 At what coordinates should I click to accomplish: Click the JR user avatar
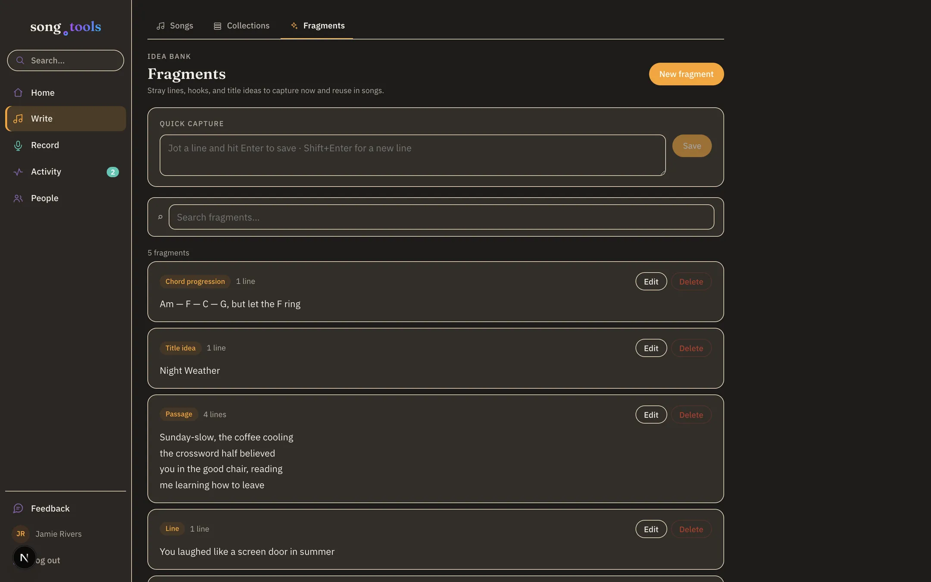pos(21,534)
